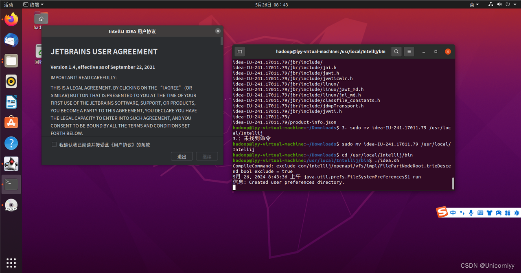The image size is (521, 273).
Task: Click the date and time in top bar
Action: (x=271, y=4)
